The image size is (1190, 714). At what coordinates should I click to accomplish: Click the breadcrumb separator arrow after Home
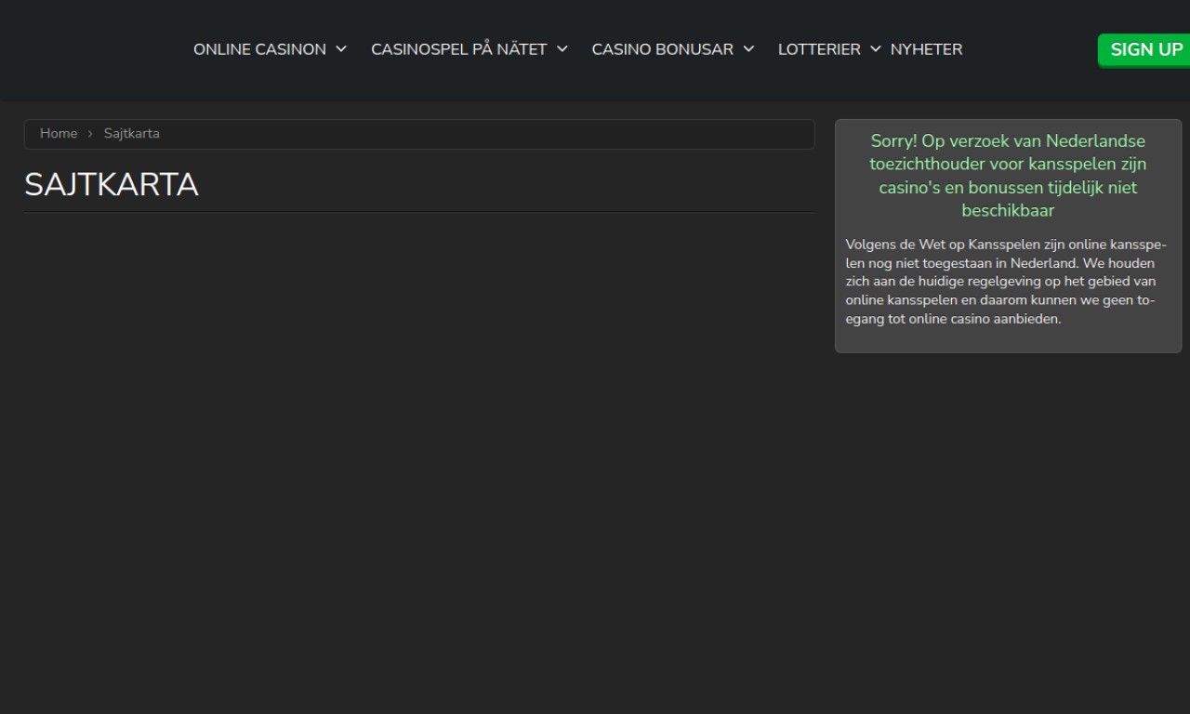coord(90,134)
